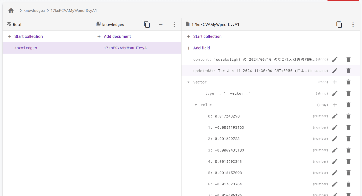362x196 pixels.
Task: Edit array element 5 value 0.0018157098
Action: coord(335,173)
